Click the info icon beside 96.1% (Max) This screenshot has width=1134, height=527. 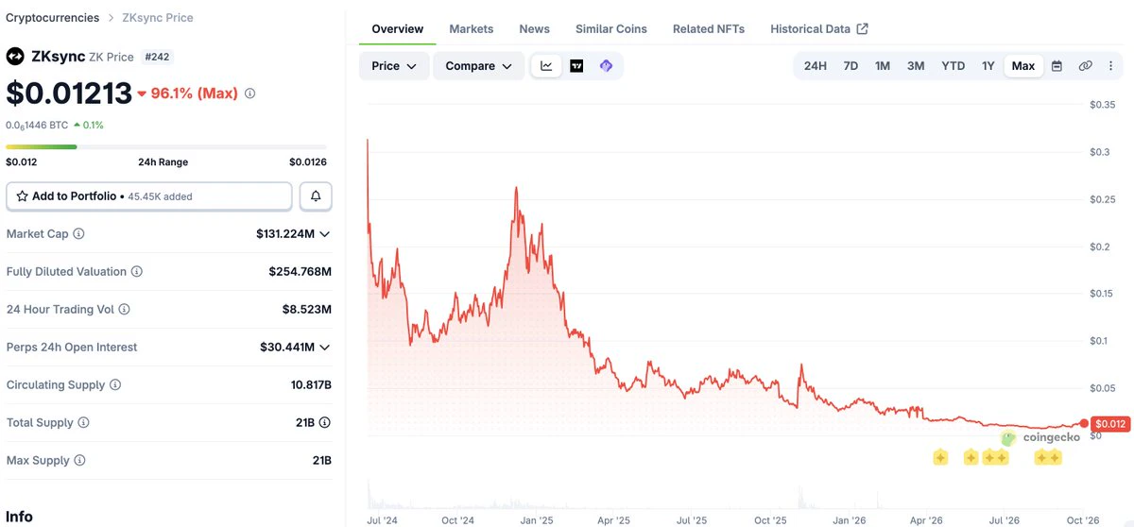point(249,93)
